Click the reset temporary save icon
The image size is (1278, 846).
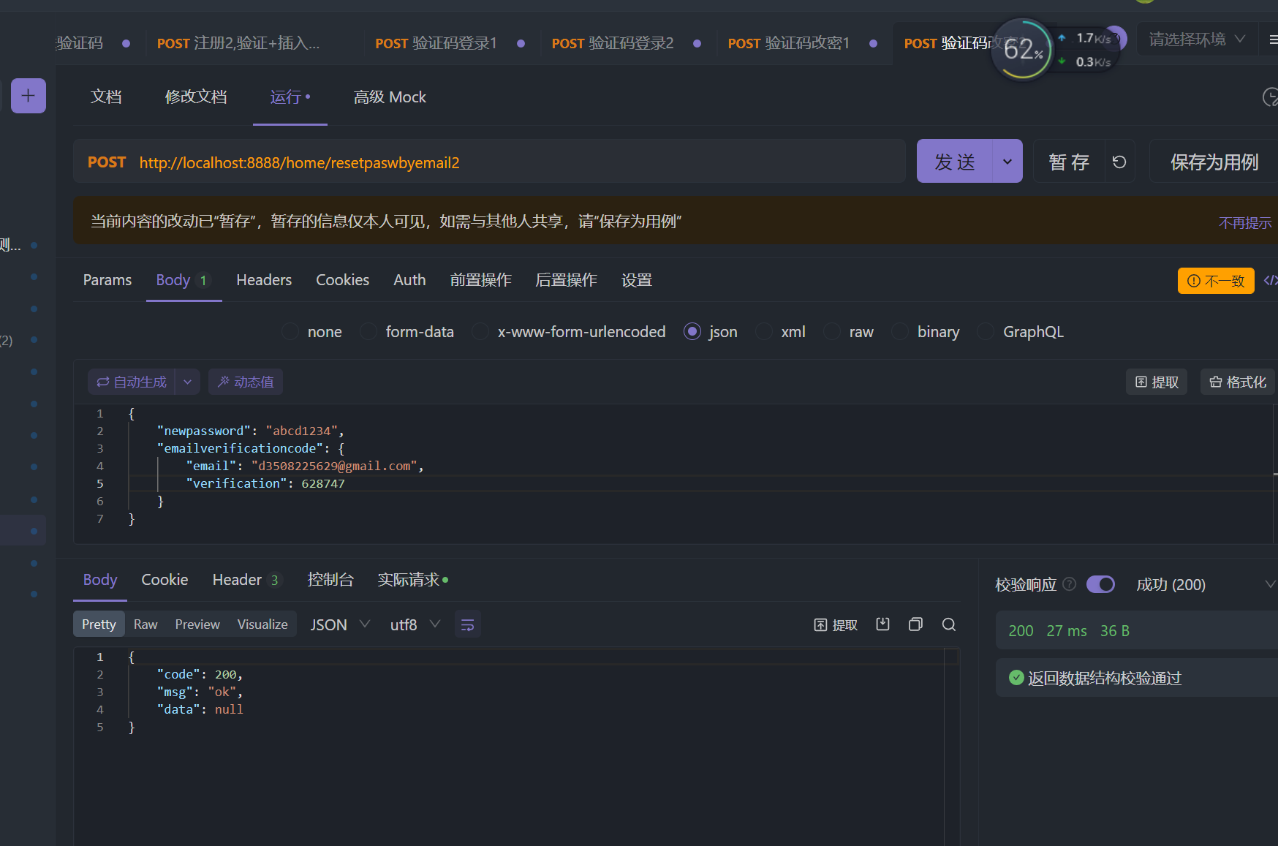(1119, 162)
